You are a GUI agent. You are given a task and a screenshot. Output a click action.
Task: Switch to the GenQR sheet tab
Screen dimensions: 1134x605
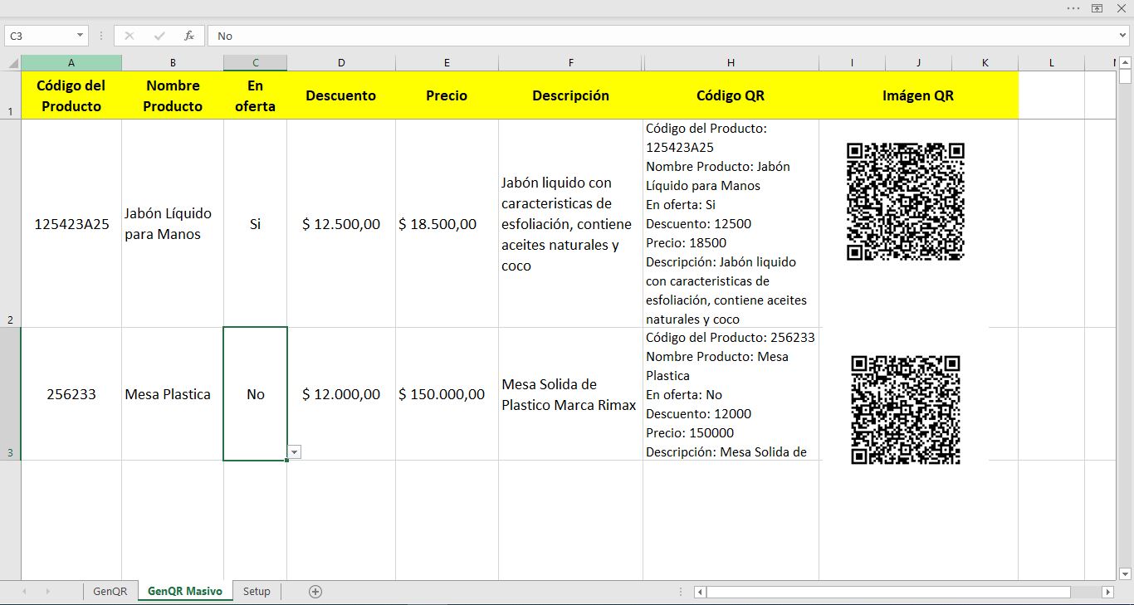pos(110,592)
